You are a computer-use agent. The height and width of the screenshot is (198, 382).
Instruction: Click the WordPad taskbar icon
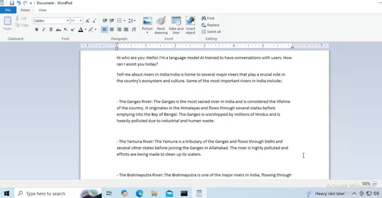199,193
